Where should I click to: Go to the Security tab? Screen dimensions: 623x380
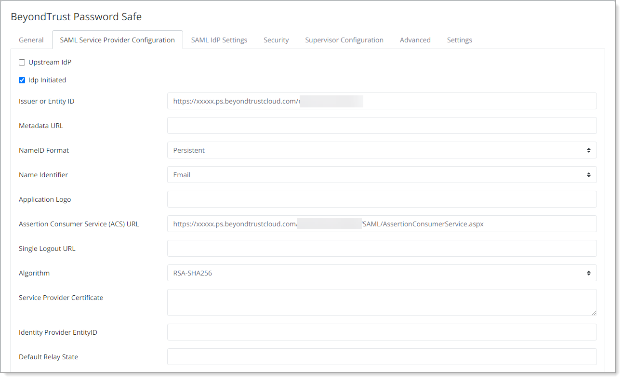point(276,40)
